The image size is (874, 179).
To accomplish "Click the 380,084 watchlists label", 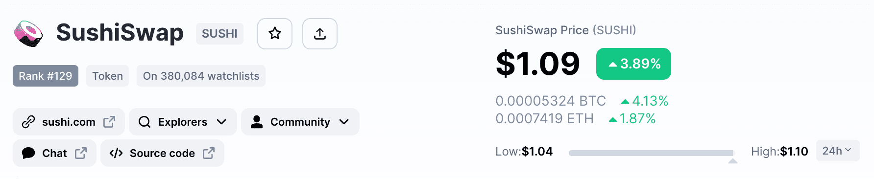I will (x=201, y=76).
